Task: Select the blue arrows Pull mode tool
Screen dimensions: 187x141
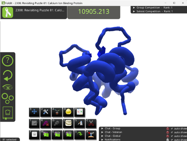Action: tap(34, 112)
